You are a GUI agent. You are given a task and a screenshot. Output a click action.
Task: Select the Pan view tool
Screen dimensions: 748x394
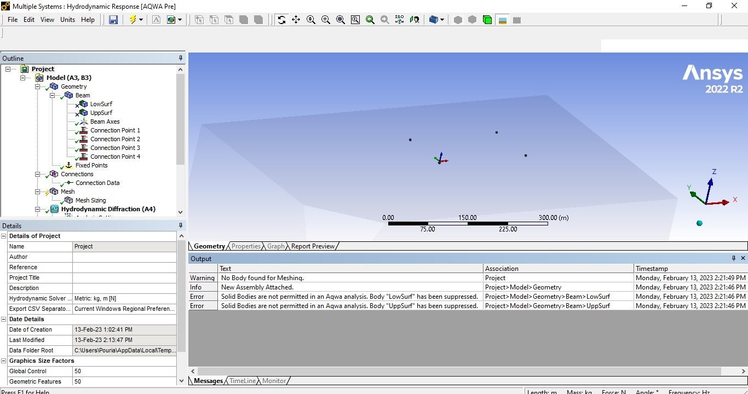pos(296,20)
